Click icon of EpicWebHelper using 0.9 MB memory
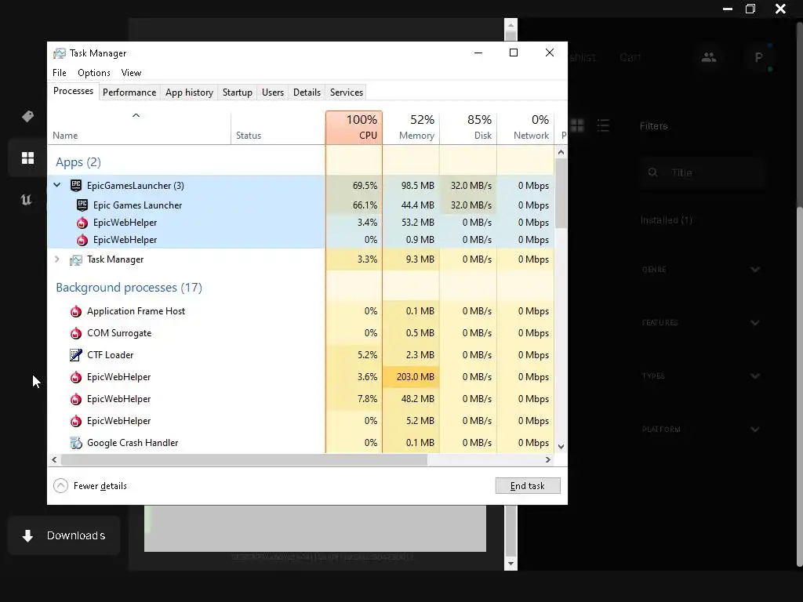Screen dimensions: 803x602 coord(82,240)
